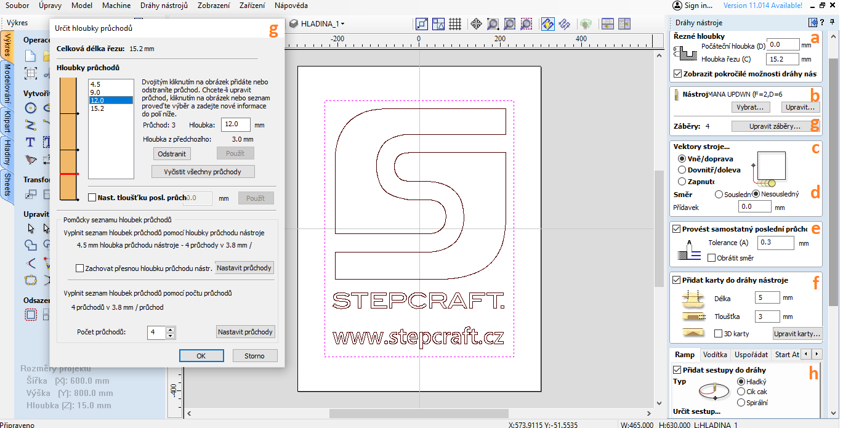Activate the zoom-to-box magnifier tool
Image resolution: width=843 pixels, height=428 pixels.
(x=493, y=24)
